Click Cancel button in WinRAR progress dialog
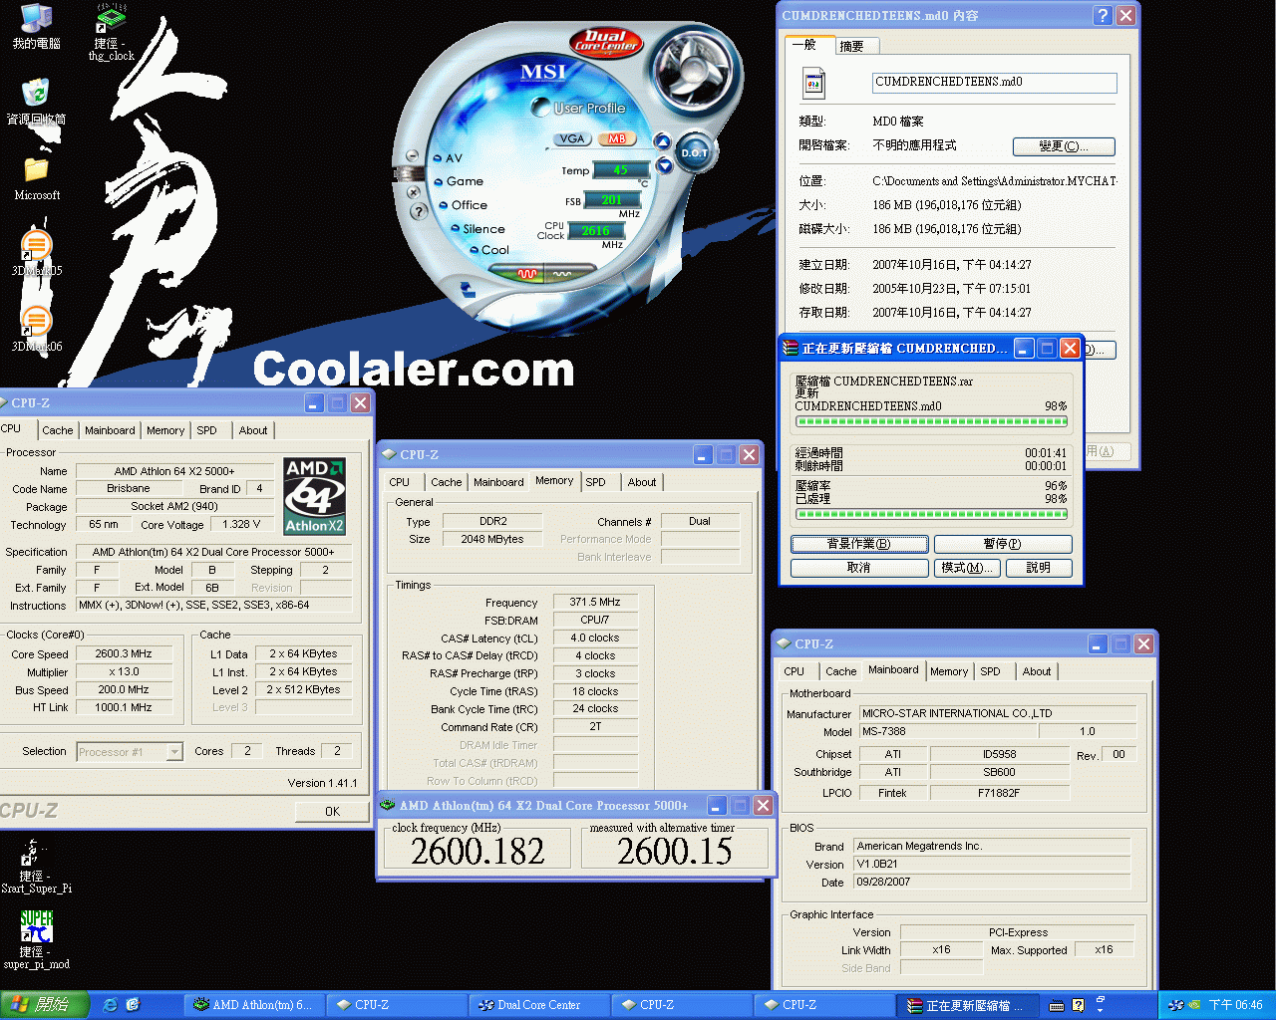 point(859,568)
